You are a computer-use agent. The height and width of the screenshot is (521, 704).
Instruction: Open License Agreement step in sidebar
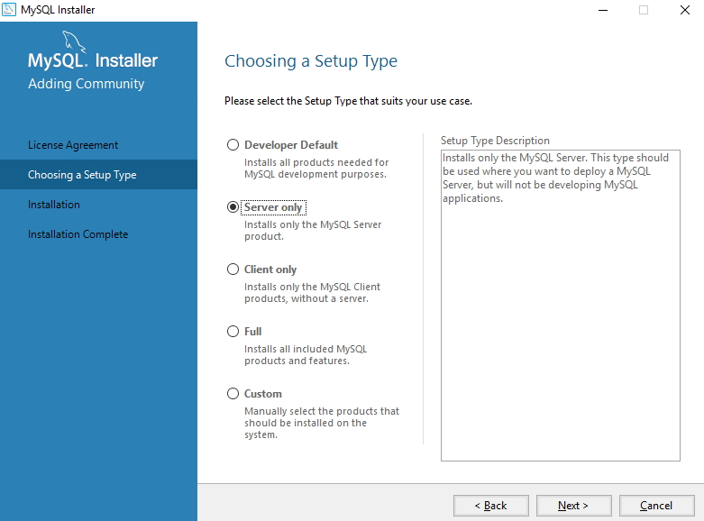pyautogui.click(x=73, y=145)
